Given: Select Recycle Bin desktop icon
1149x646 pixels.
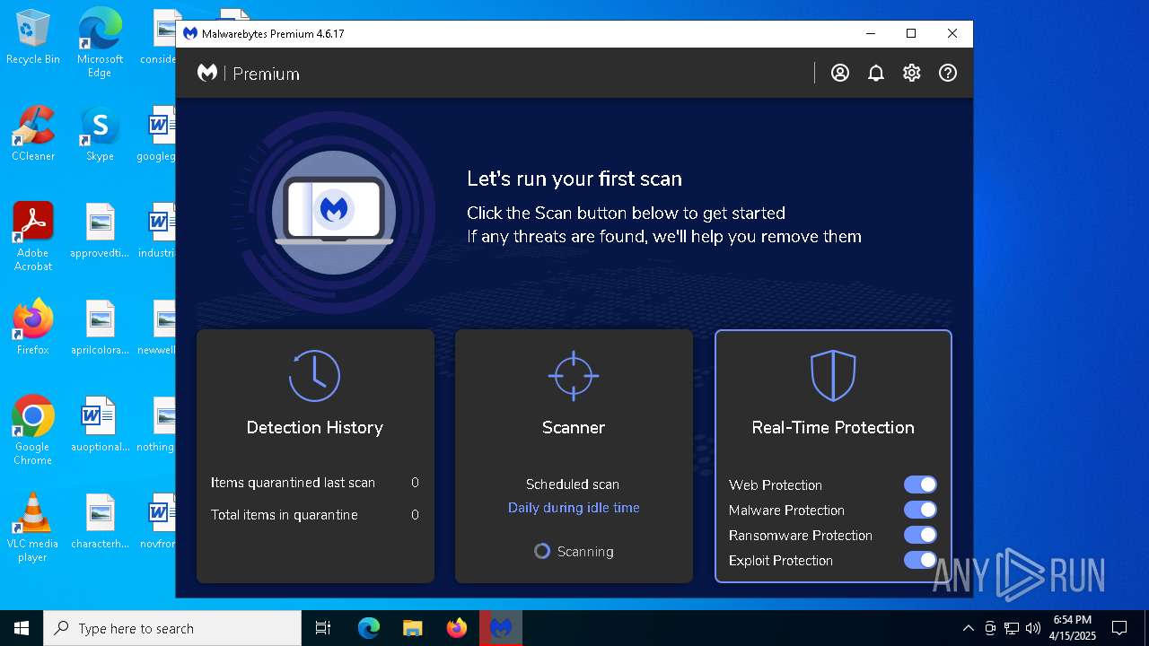Looking at the screenshot, I should pyautogui.click(x=33, y=38).
